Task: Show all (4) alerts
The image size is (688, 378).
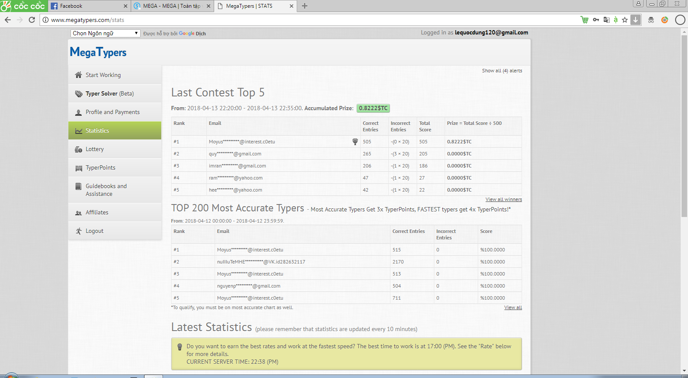Action: click(502, 71)
